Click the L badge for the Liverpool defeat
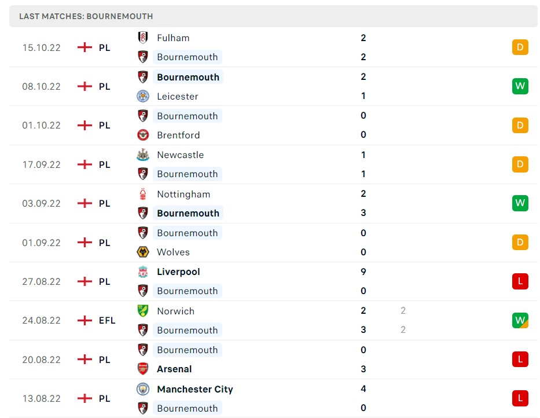Screen dimensions: 540x418 520,281
